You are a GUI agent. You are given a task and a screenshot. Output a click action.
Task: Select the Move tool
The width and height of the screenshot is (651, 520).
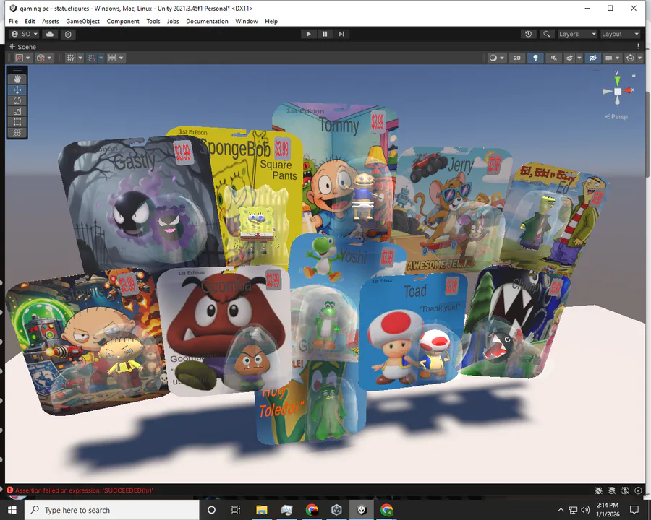coord(17,90)
